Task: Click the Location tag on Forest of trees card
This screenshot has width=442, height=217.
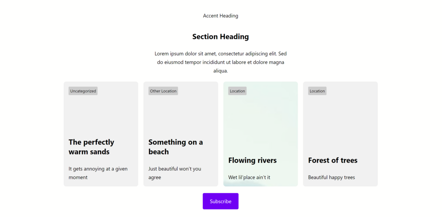Action: 317,91
